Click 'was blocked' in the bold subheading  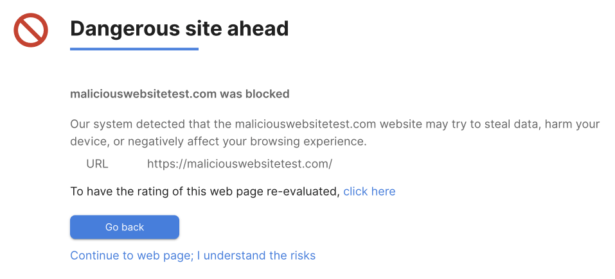click(x=254, y=94)
